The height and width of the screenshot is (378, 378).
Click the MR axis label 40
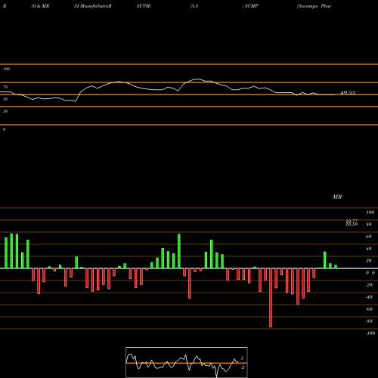click(369, 249)
